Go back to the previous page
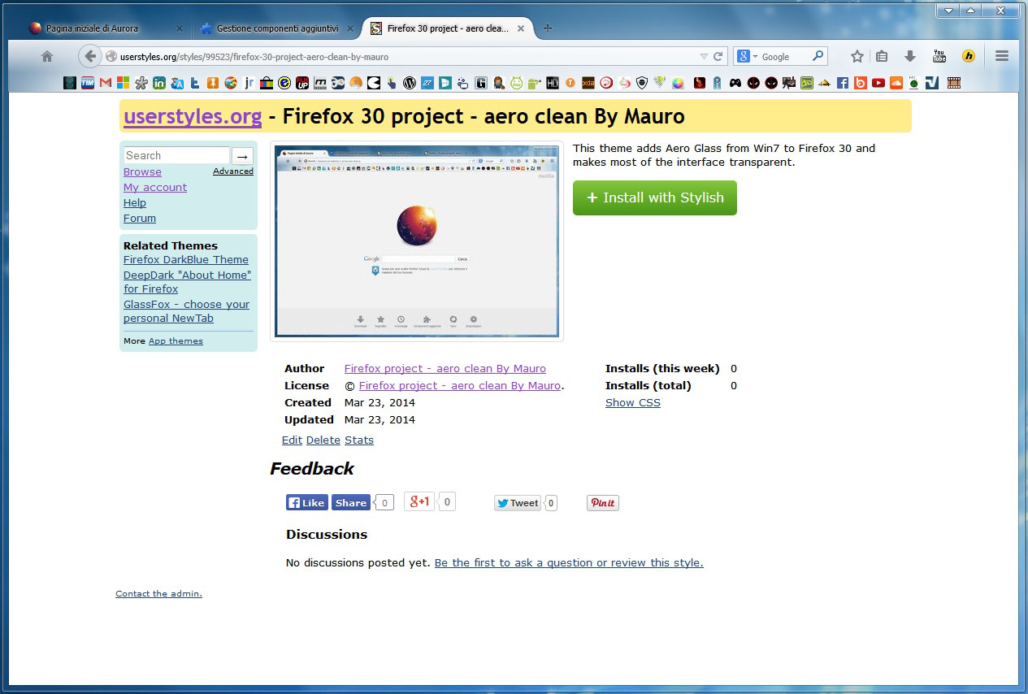The width and height of the screenshot is (1028, 694). 90,56
